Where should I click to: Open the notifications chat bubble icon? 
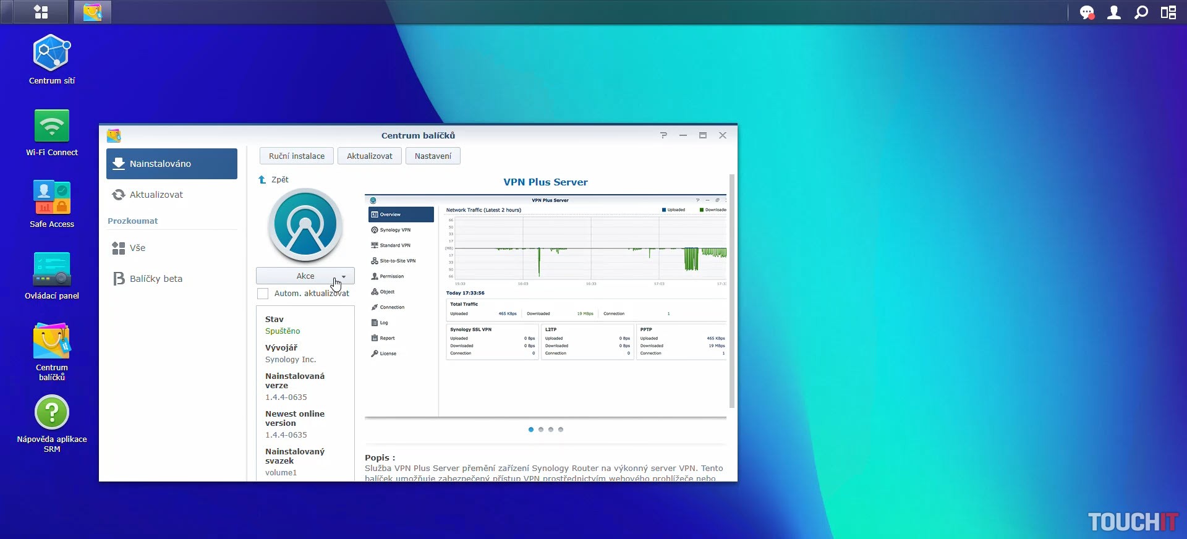tap(1086, 12)
